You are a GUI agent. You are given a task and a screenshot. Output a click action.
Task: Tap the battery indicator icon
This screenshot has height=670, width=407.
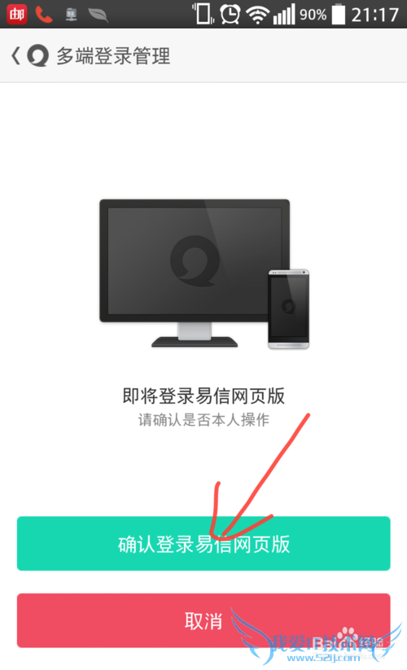tap(339, 14)
